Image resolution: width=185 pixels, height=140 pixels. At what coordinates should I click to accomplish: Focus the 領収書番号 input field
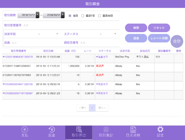tap(99, 43)
